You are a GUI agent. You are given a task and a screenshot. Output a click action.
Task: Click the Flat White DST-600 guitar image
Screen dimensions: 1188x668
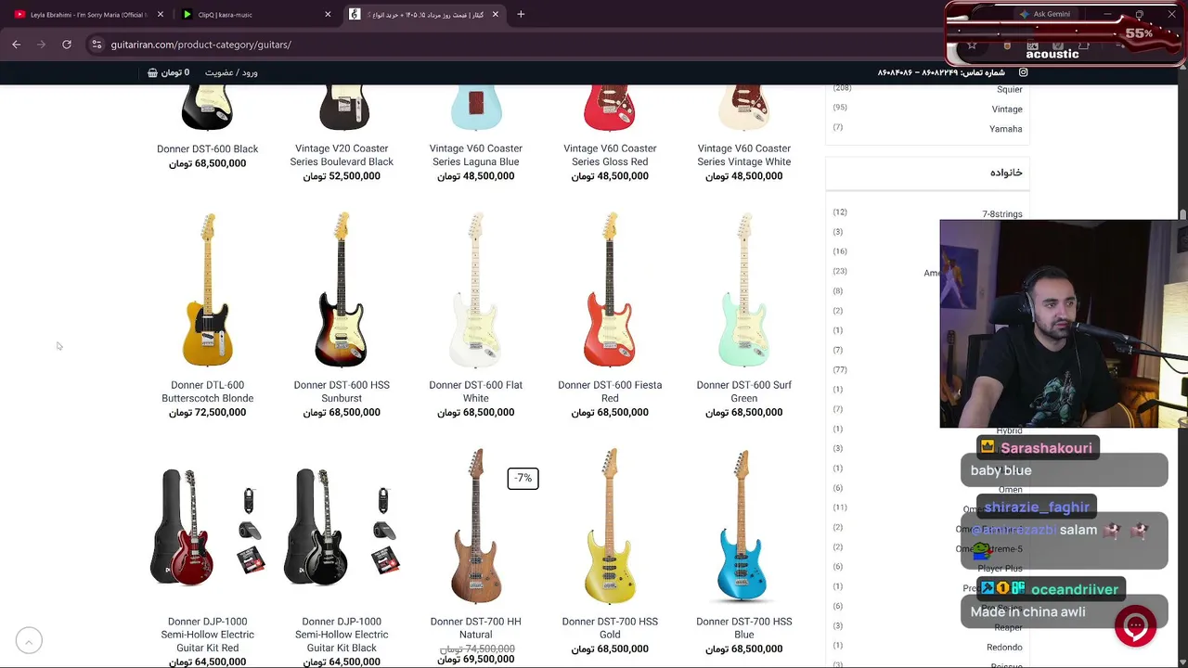pos(476,290)
